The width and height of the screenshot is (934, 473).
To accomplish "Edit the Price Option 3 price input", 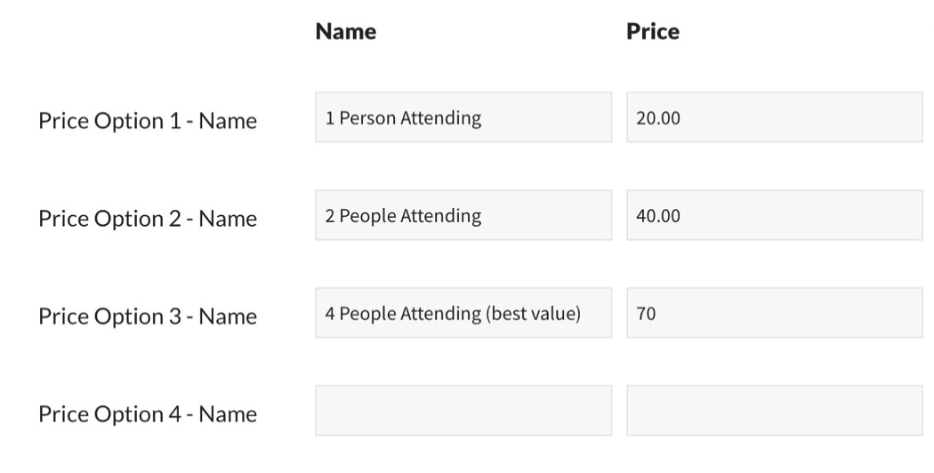I will (774, 313).
